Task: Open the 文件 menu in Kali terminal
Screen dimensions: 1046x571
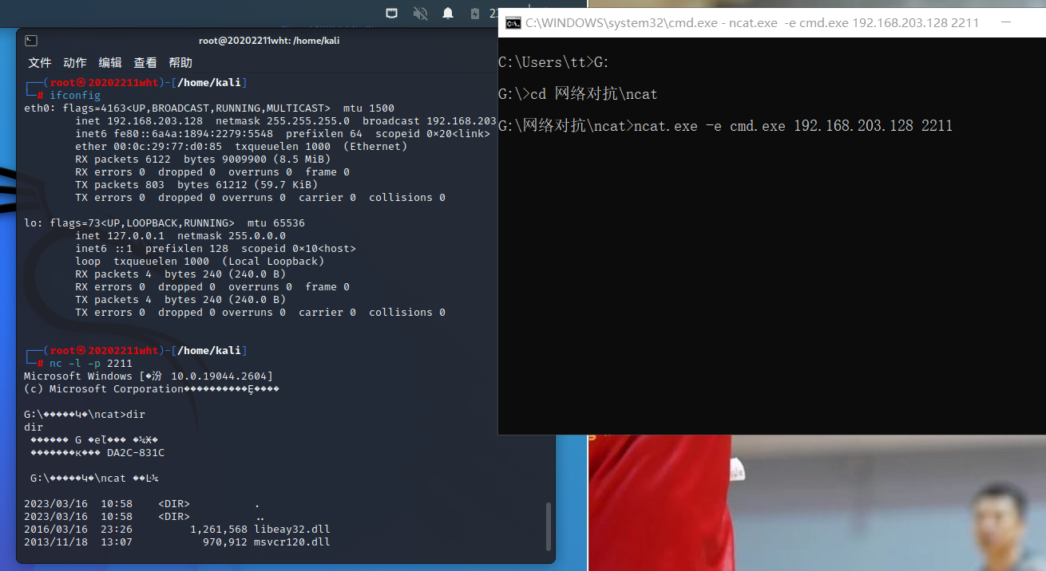Action: 40,63
